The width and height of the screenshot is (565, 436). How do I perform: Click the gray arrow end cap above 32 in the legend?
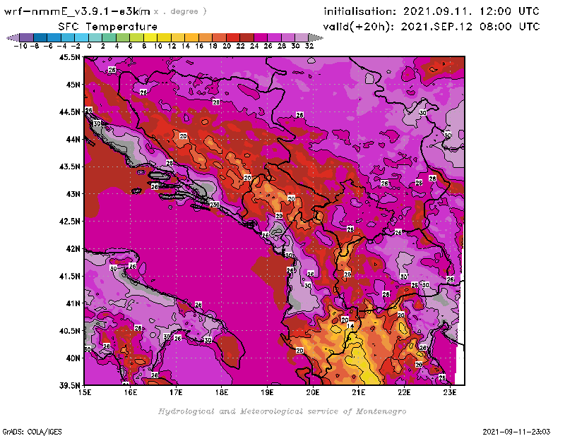point(316,37)
